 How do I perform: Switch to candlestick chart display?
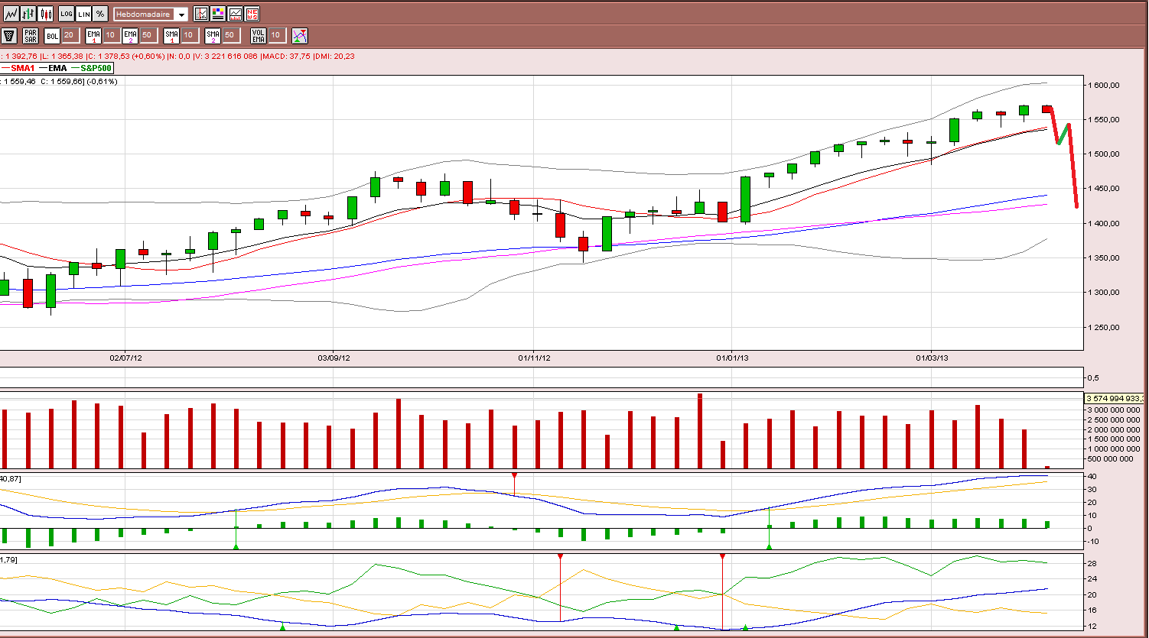(46, 14)
